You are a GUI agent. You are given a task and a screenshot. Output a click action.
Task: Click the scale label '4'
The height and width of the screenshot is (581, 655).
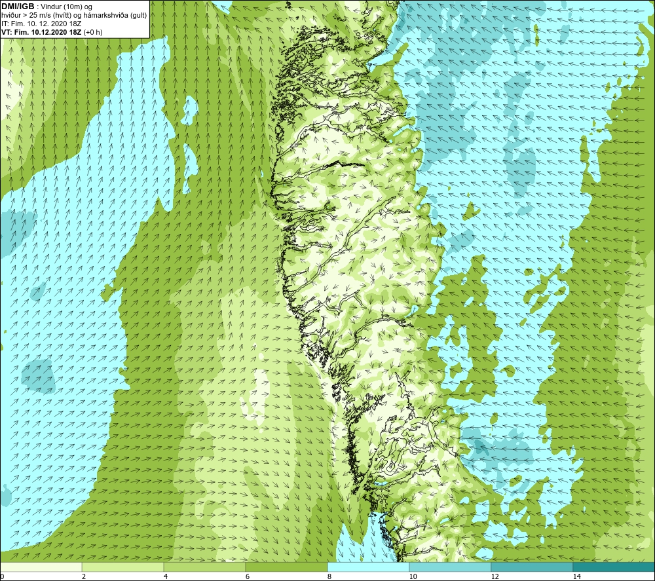166,576
